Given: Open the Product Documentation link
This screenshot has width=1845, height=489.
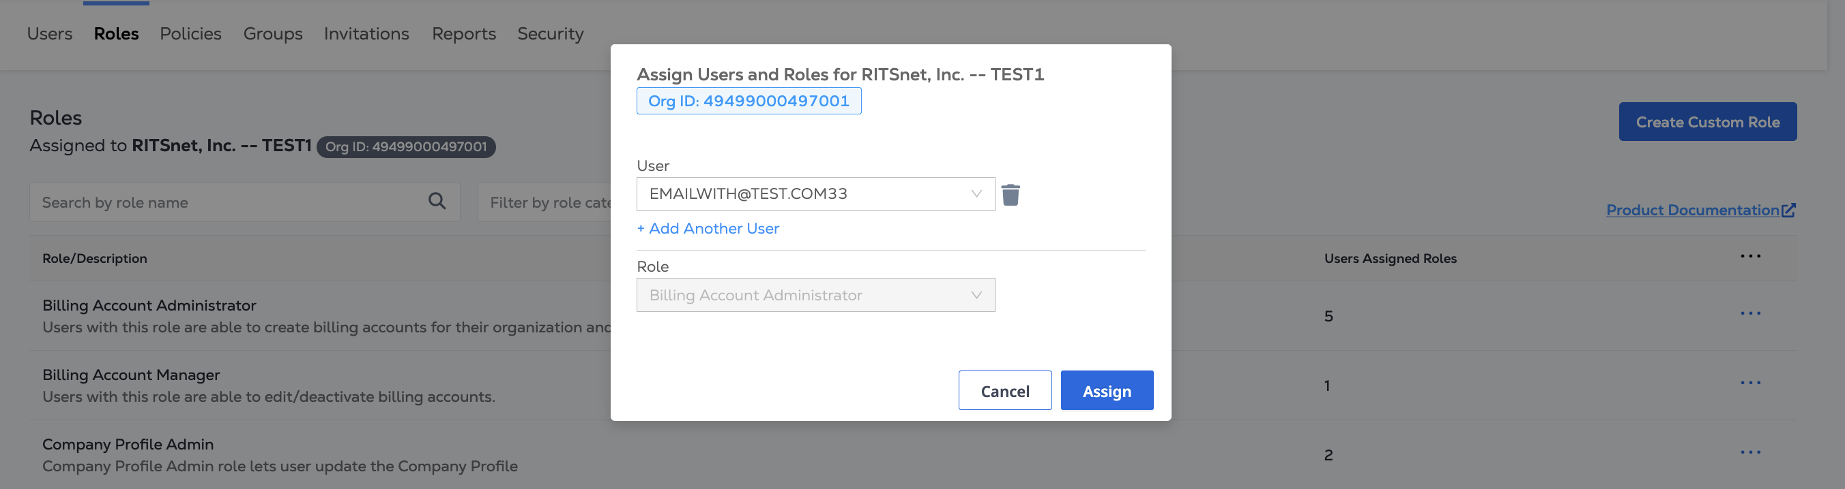Looking at the screenshot, I should click(1691, 210).
